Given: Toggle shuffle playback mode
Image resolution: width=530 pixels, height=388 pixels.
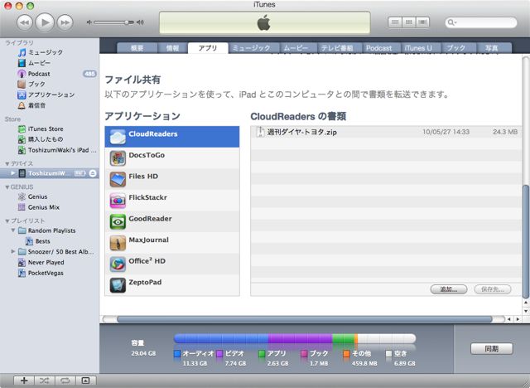Looking at the screenshot, I should (44, 381).
